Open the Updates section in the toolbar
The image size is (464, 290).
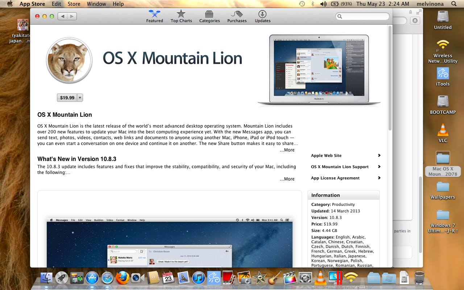(x=262, y=16)
